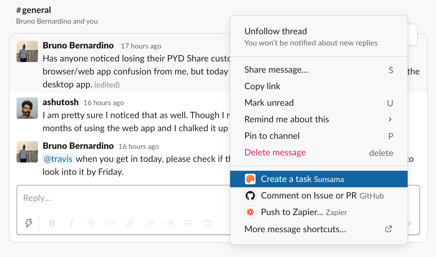Create a bulleted list

(169, 223)
